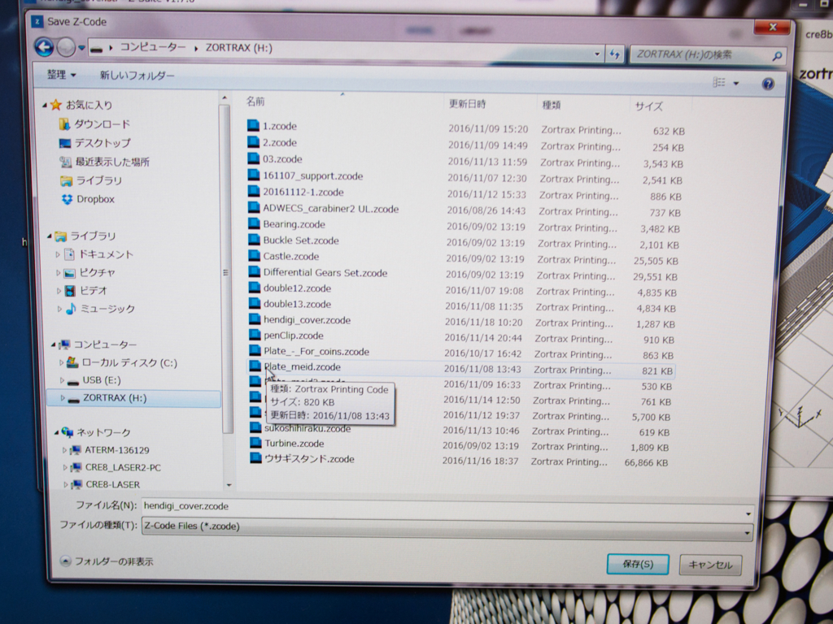
Task: Open the recent locations dropdown beside Forward
Action: (81, 48)
